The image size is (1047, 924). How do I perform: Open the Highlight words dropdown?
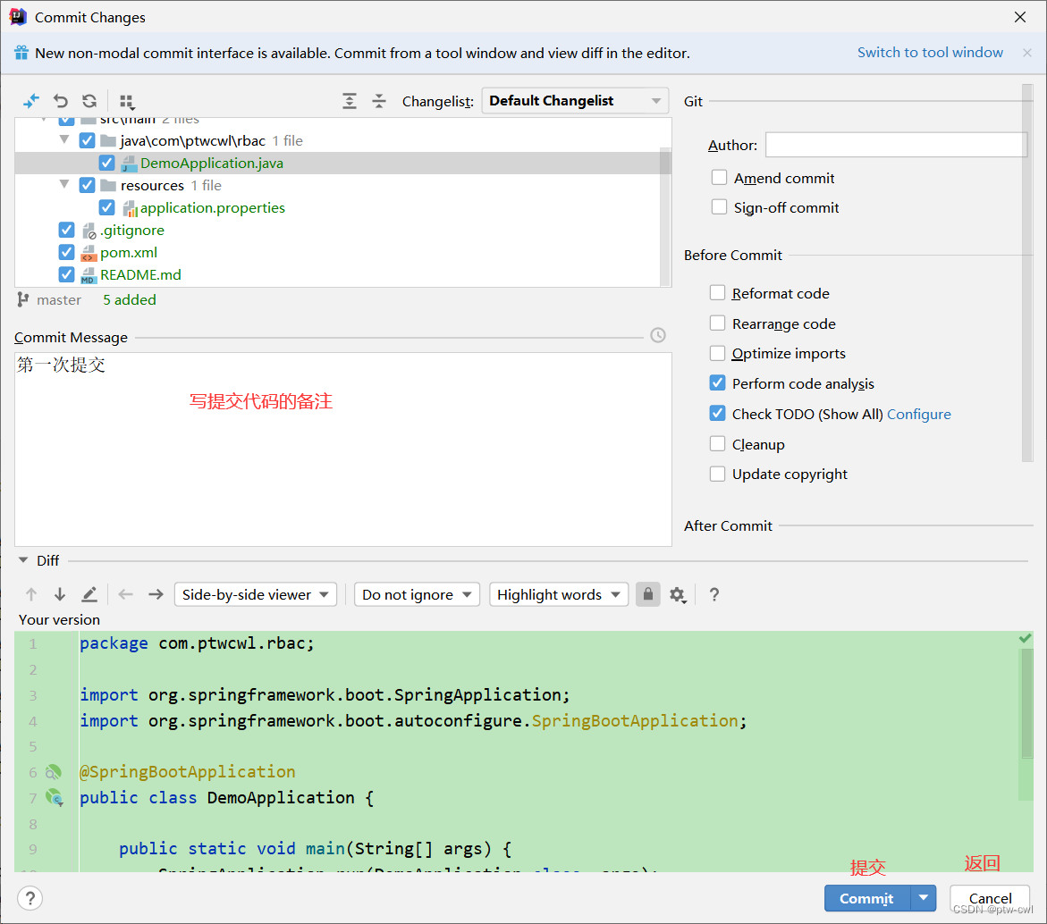click(559, 594)
